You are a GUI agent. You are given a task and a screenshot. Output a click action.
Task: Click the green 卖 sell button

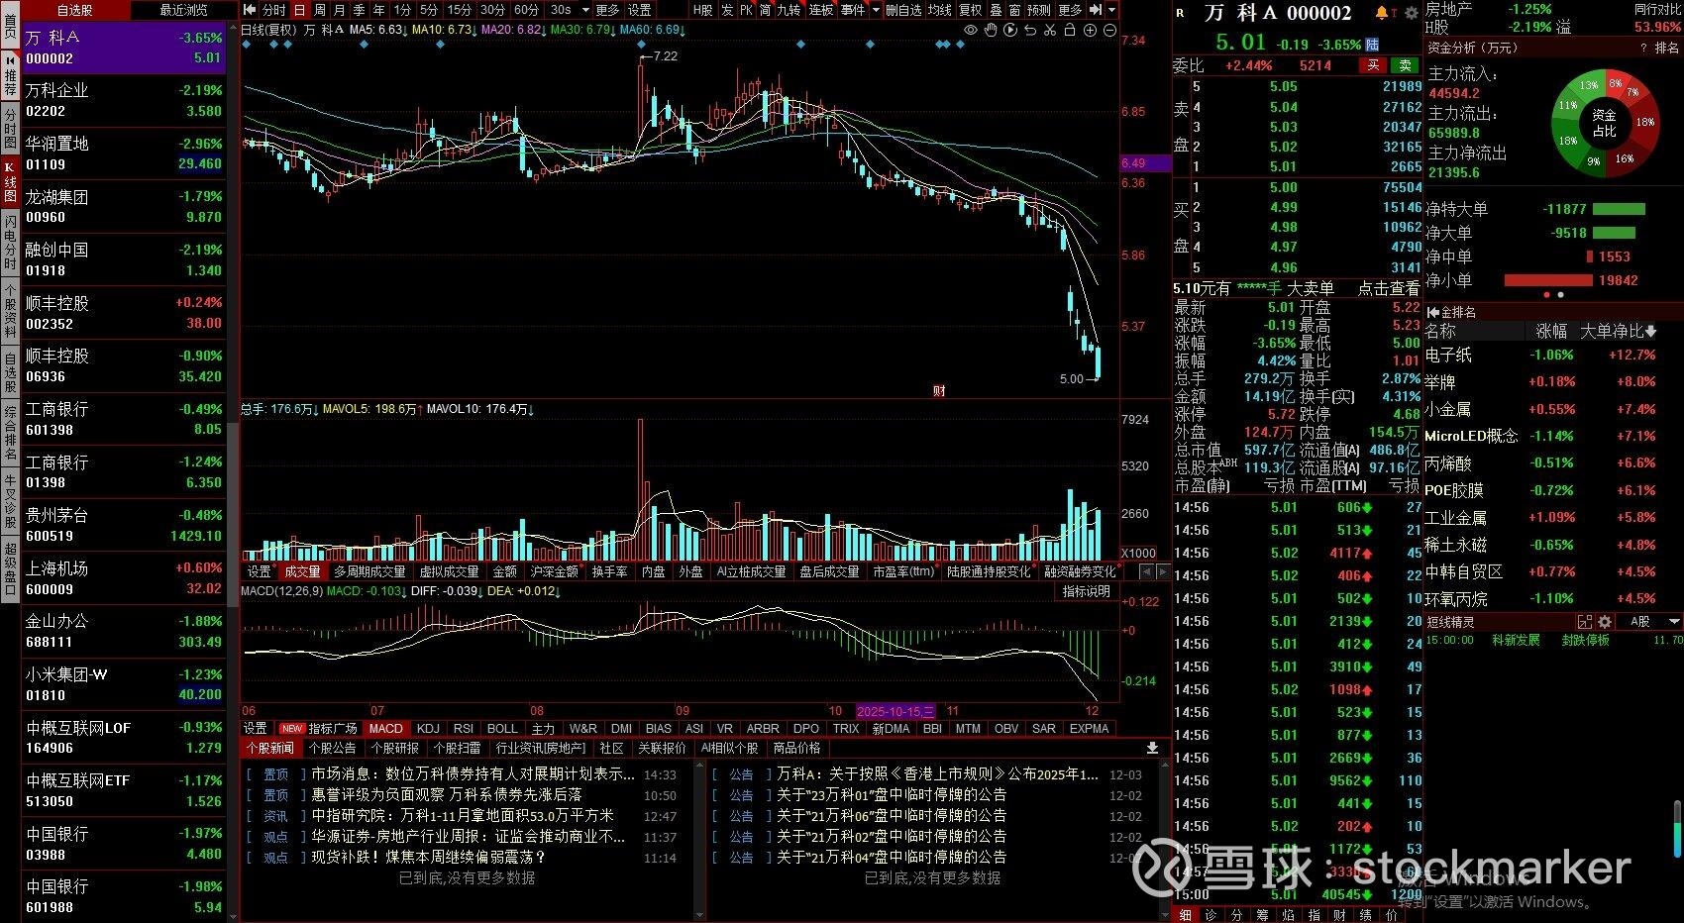tap(1405, 65)
